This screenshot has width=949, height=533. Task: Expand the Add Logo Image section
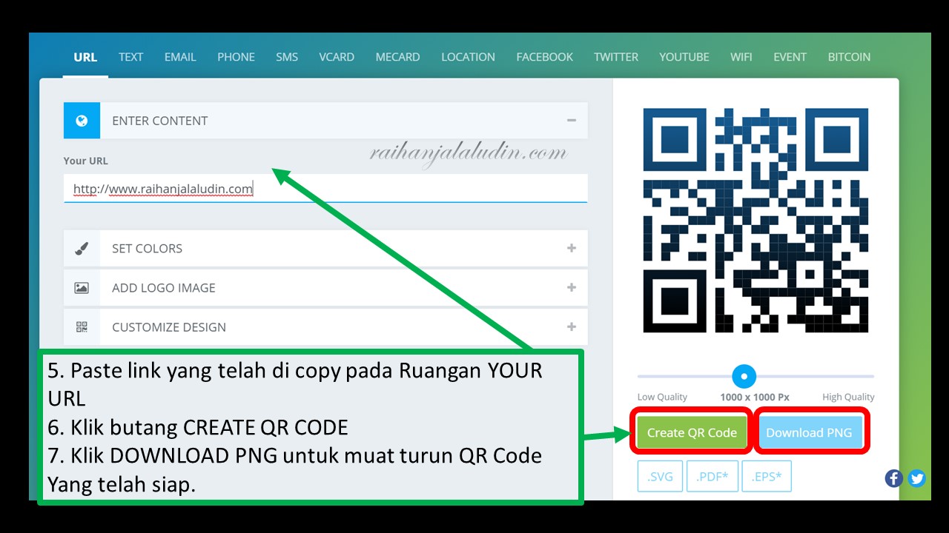coord(571,287)
